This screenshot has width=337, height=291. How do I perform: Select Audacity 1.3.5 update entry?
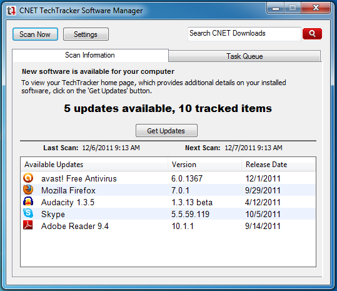click(x=168, y=202)
